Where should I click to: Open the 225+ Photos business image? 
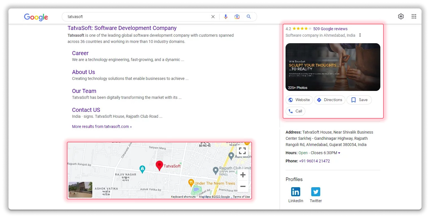[333, 67]
